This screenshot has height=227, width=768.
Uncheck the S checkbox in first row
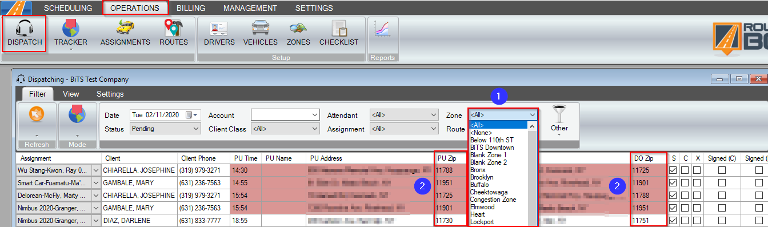[x=673, y=170]
